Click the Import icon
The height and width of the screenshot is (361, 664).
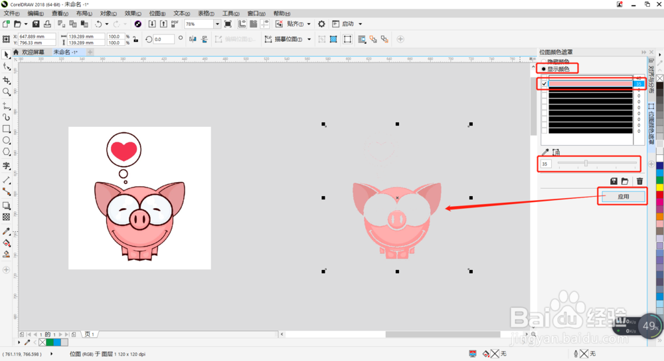click(152, 24)
